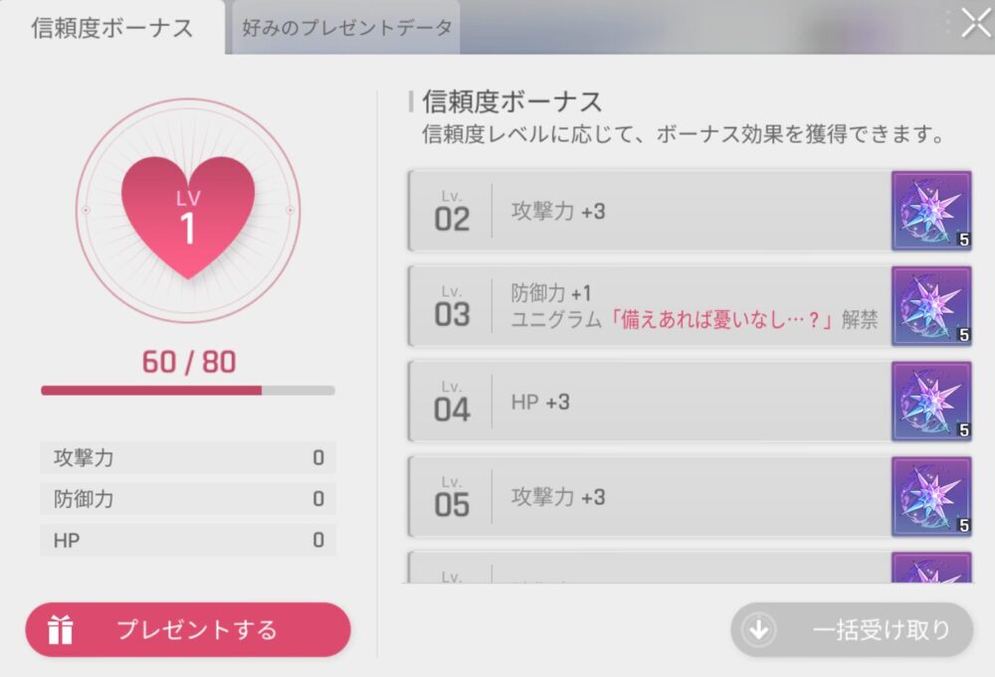Click the Lv.05 reward crystal icon
This screenshot has width=995, height=677.
(931, 497)
